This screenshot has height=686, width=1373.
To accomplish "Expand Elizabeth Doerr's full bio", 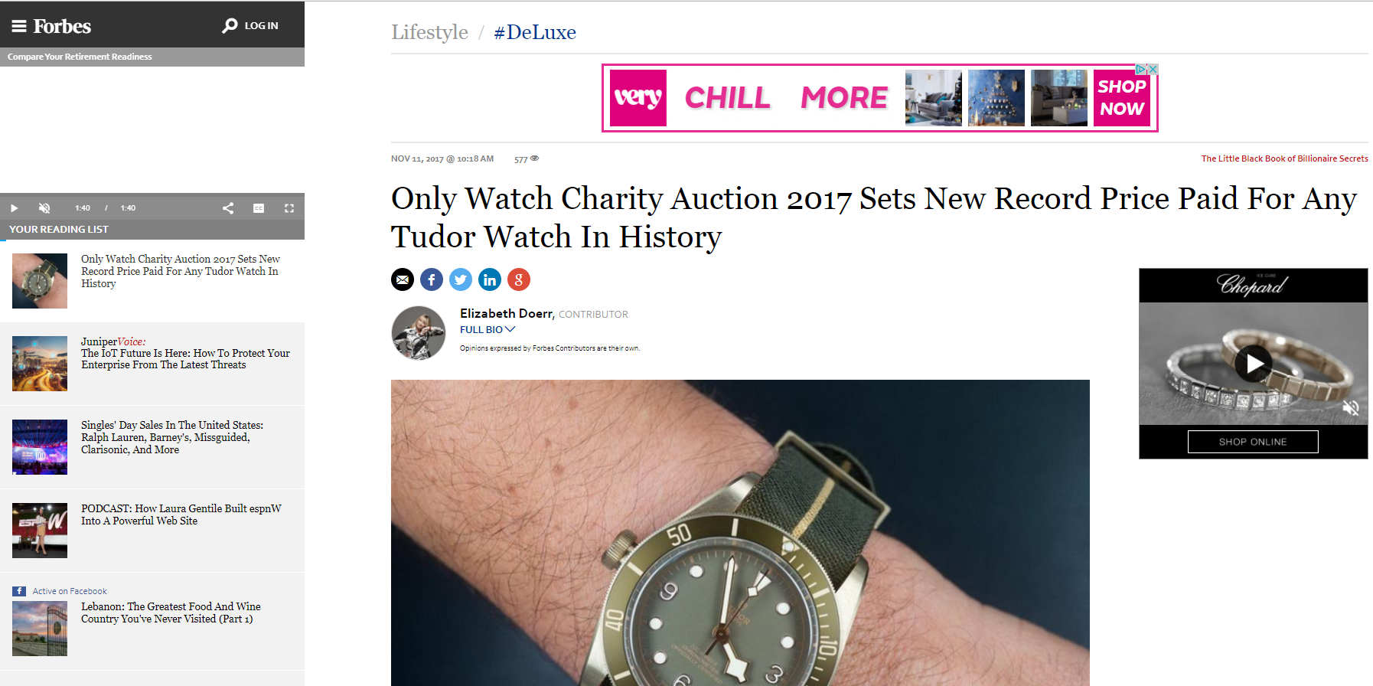I will click(x=488, y=329).
